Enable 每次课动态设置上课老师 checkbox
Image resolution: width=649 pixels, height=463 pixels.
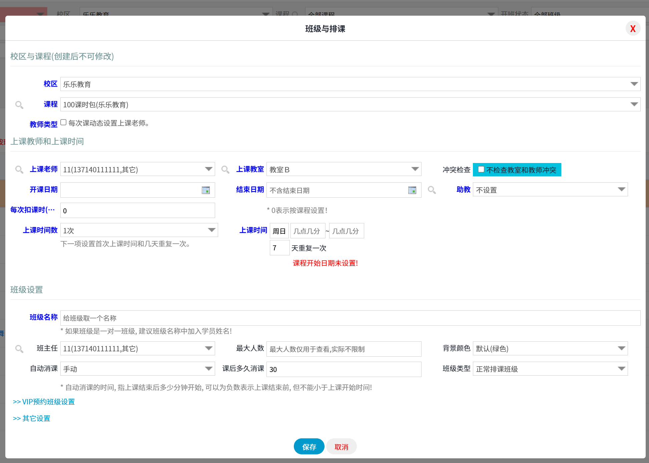point(63,122)
